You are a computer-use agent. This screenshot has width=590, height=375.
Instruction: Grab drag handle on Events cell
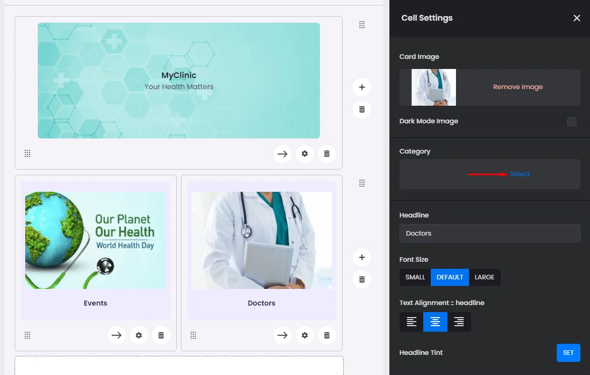pyautogui.click(x=28, y=335)
